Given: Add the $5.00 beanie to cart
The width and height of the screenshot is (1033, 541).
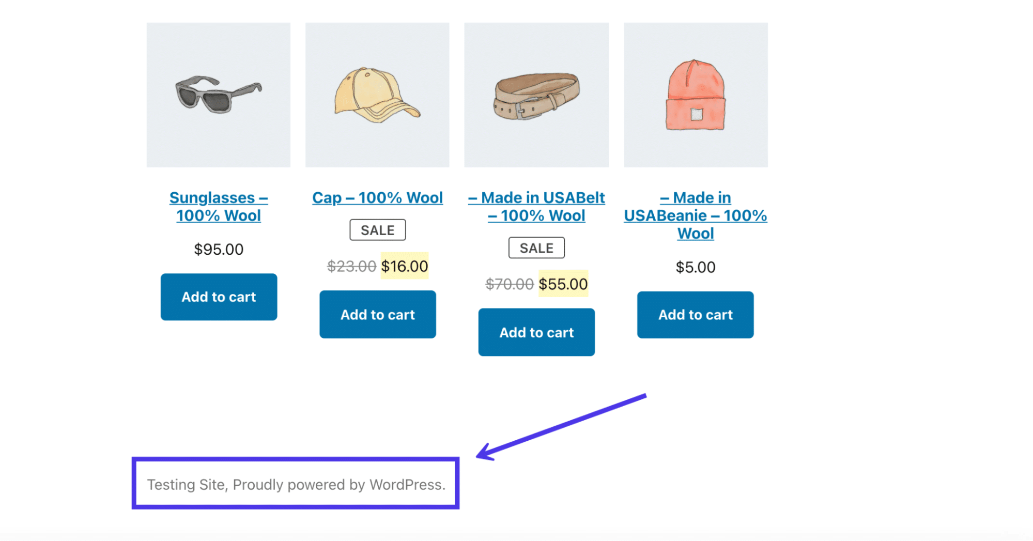Looking at the screenshot, I should point(695,315).
